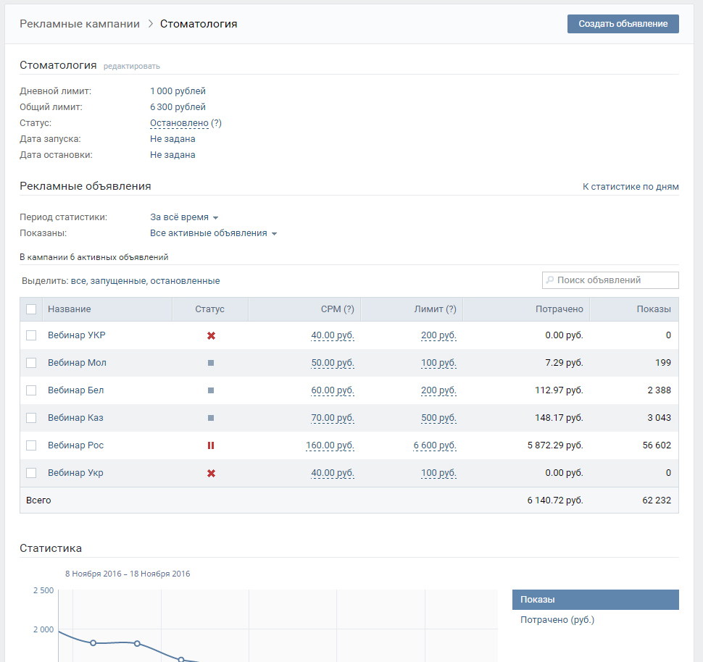Switch chart to Потрачено (руб.)
Viewport: 703px width, 662px height.
click(557, 620)
